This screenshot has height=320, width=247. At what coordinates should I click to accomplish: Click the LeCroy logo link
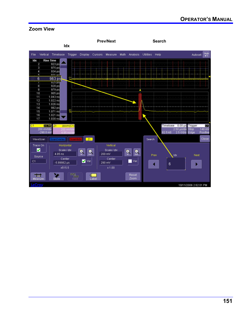37,185
